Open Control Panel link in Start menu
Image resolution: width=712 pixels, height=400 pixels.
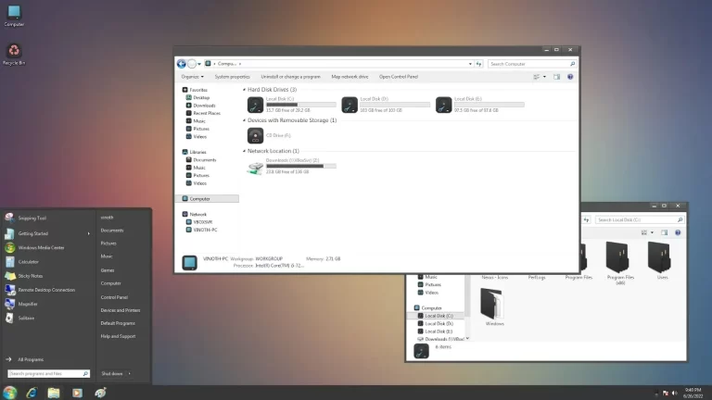114,297
